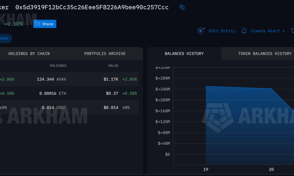Copy the wallet address using the copy icon
Image resolution: width=294 pixels, height=176 pixels.
click(x=182, y=7)
